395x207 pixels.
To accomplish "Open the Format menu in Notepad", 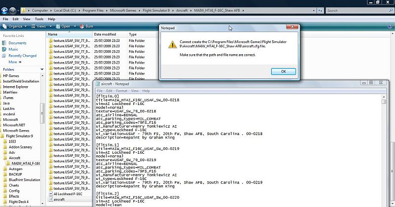I will tap(121, 91).
